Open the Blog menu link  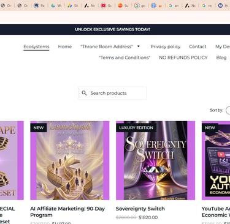(221, 58)
